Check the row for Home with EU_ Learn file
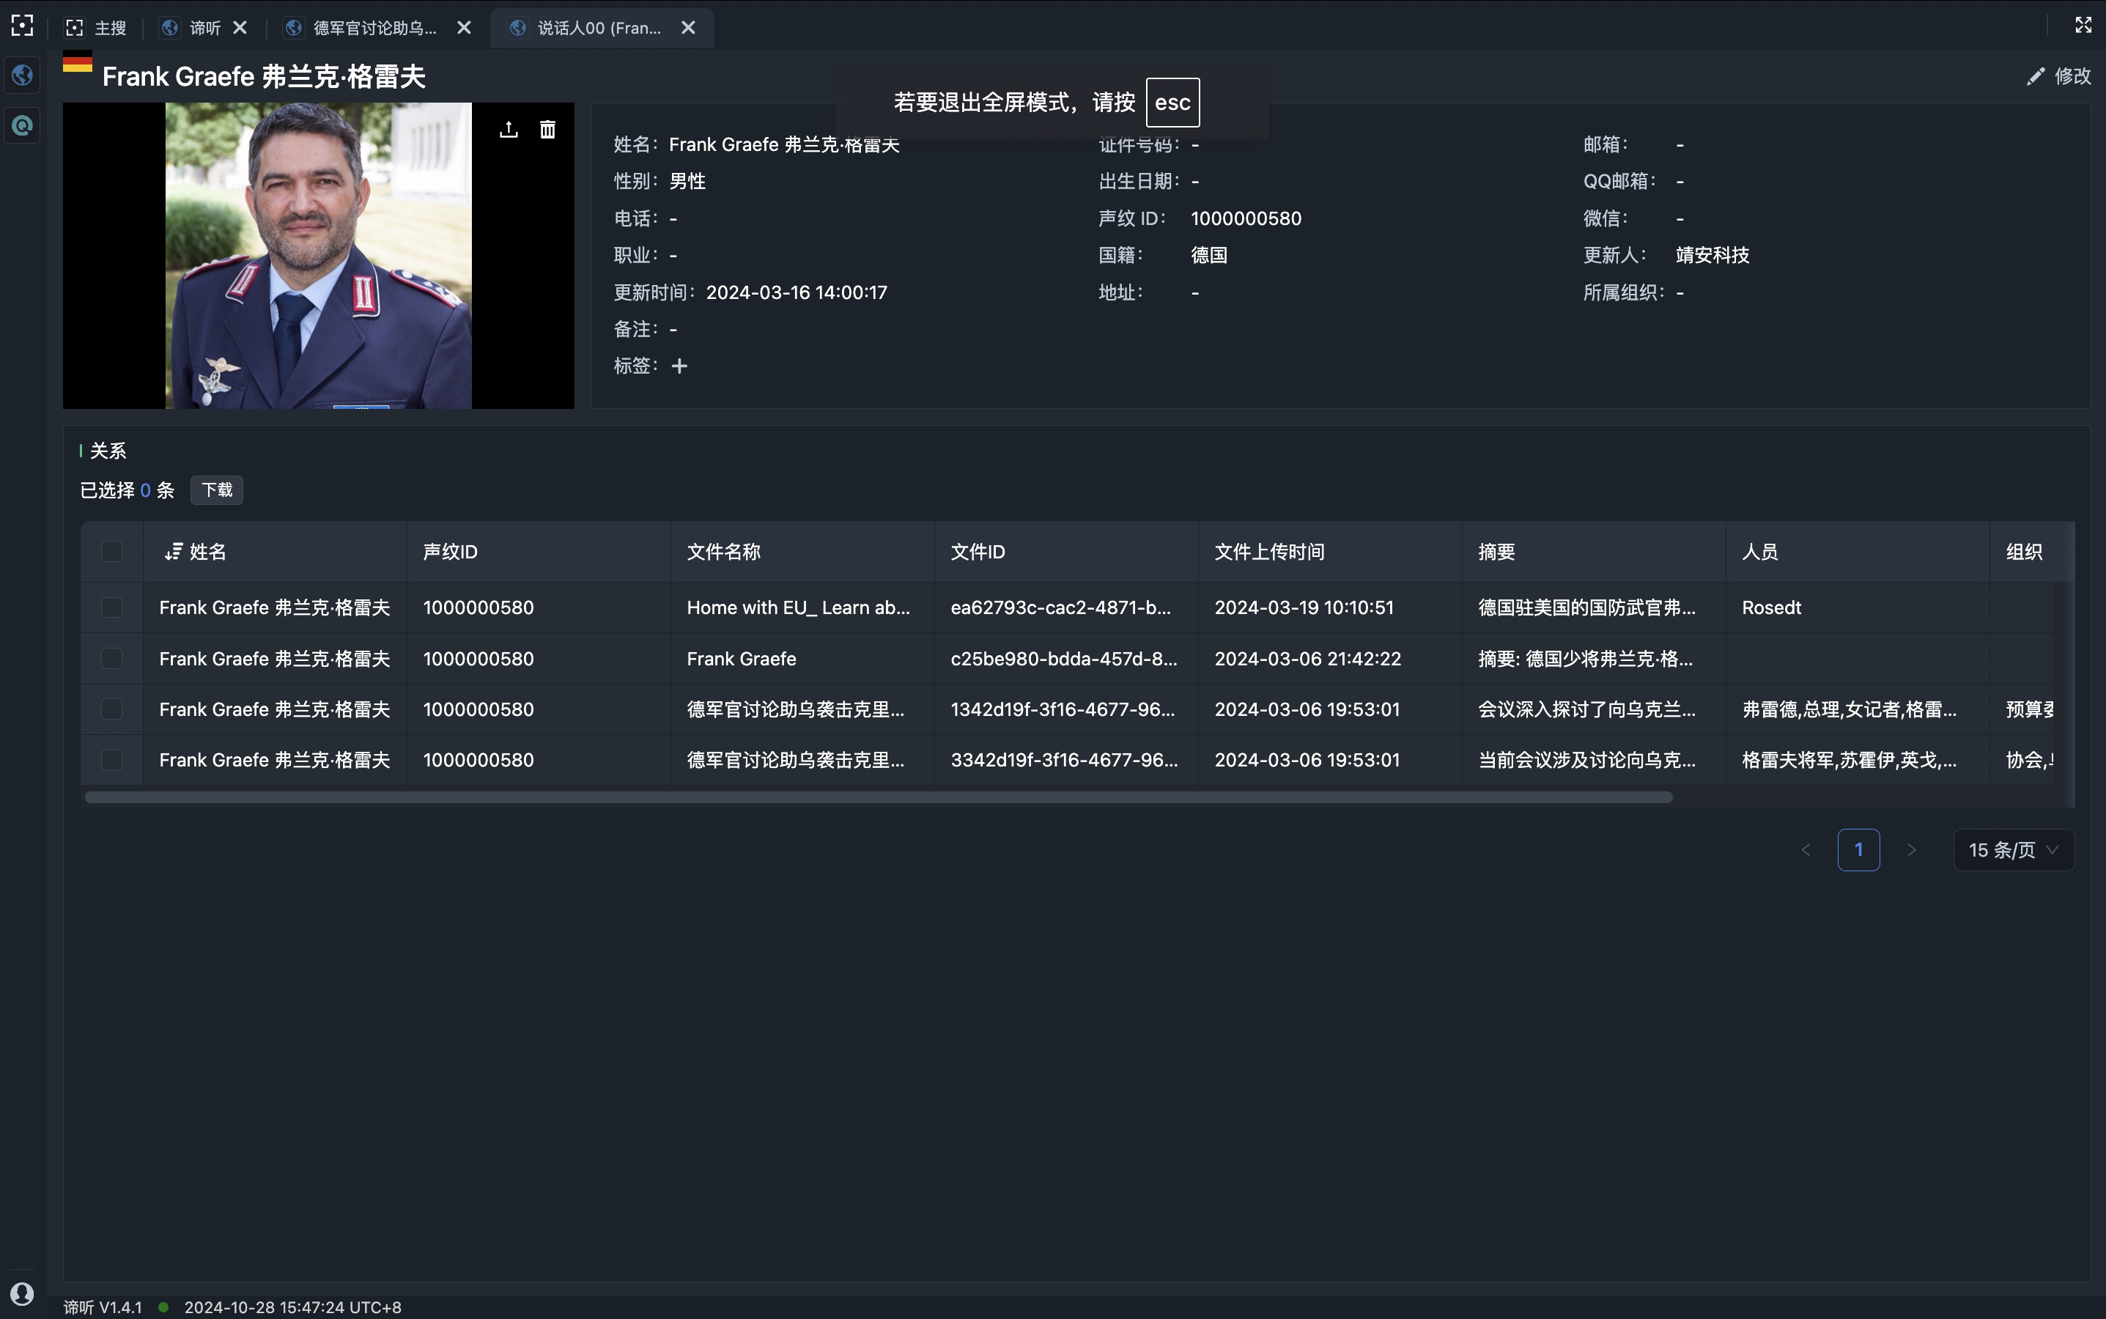 click(x=111, y=607)
